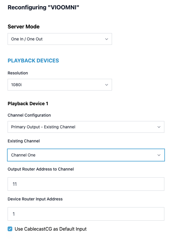
Task: Click the Device Router Input Address field
Action: coord(86,214)
